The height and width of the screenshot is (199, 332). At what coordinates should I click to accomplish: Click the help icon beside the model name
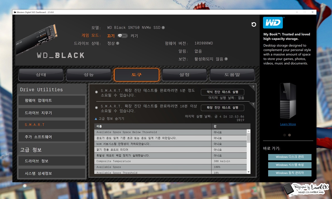tap(163, 28)
